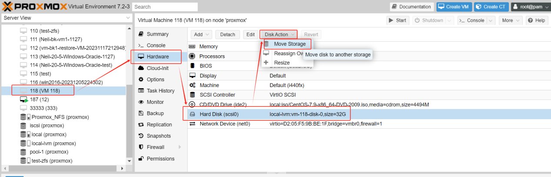
Task: Click Create VM button
Action: point(454,7)
